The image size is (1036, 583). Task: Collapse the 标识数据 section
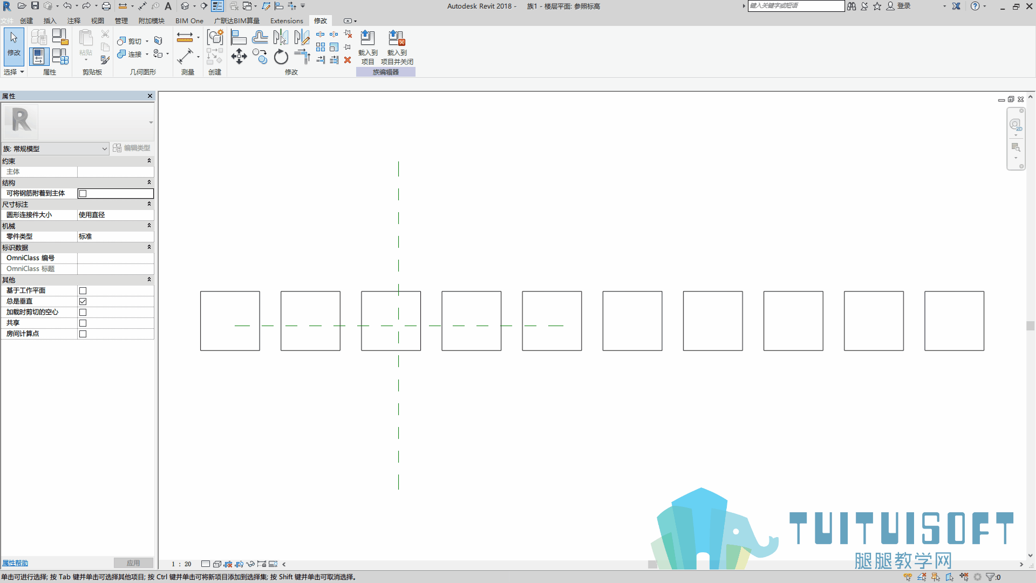point(149,247)
